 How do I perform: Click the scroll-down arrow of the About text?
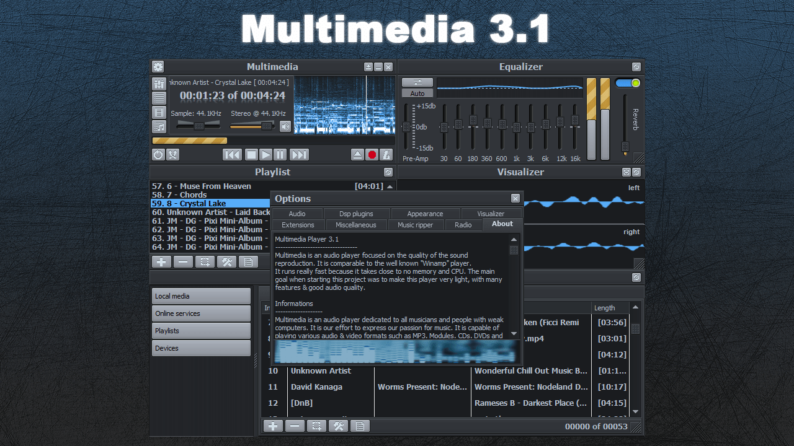tap(514, 333)
